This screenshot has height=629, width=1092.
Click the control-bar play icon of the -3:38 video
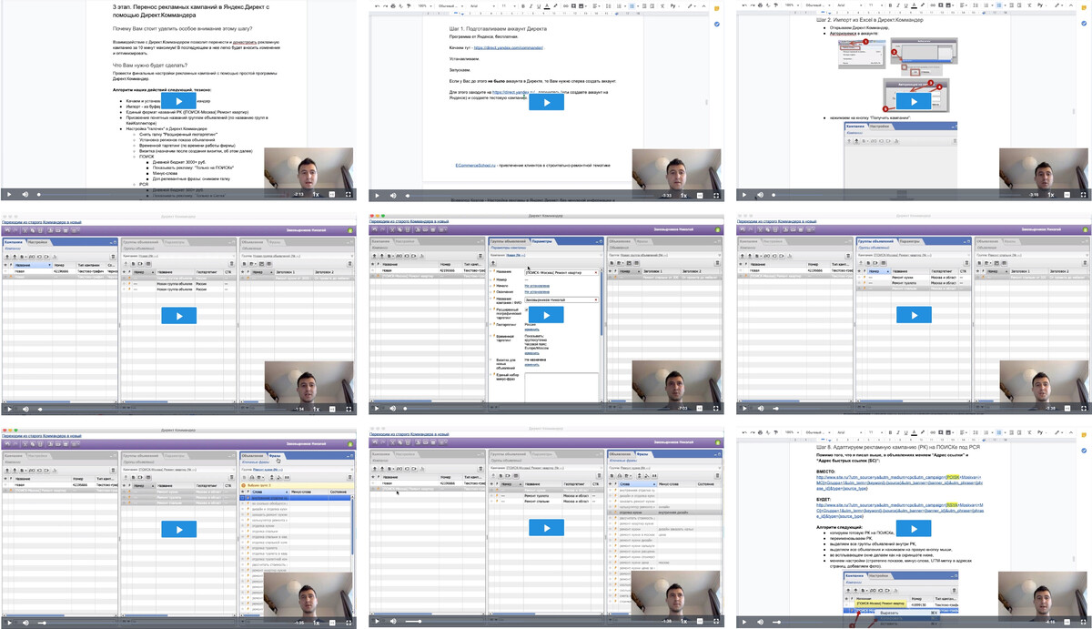pyautogui.click(x=744, y=409)
